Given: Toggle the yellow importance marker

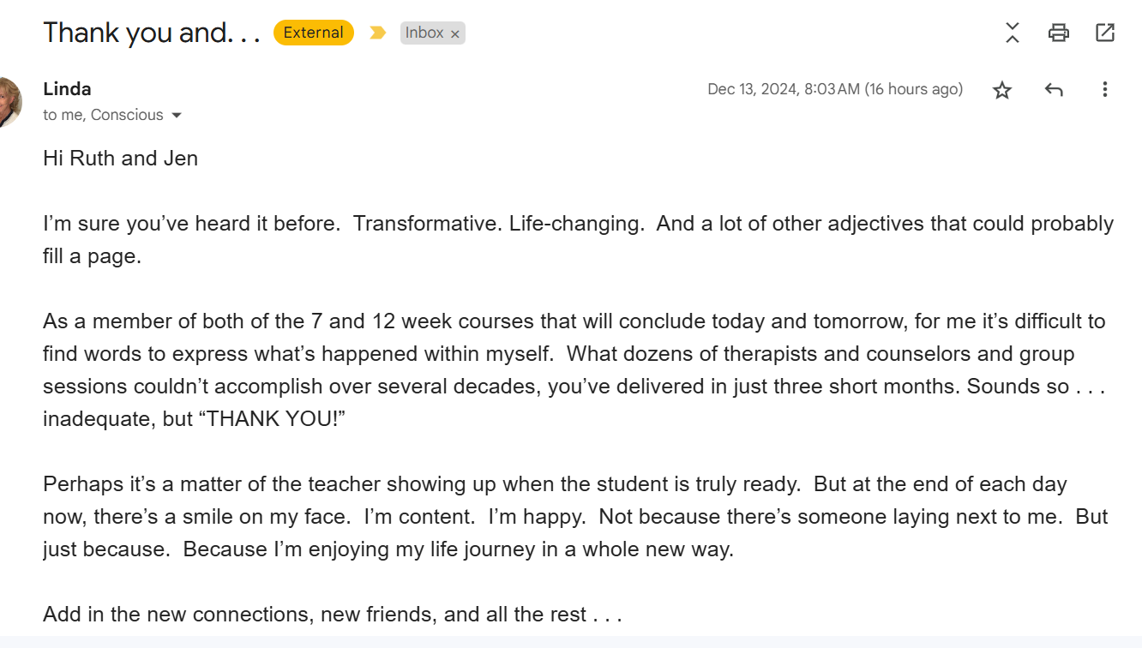Looking at the screenshot, I should pyautogui.click(x=377, y=33).
